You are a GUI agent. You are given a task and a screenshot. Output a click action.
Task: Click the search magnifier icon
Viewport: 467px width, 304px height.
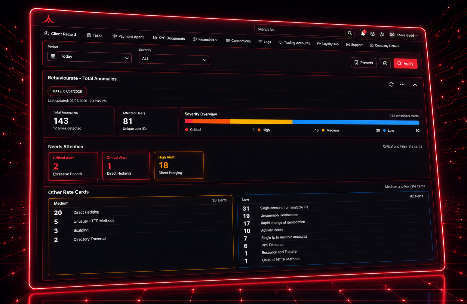(x=350, y=33)
